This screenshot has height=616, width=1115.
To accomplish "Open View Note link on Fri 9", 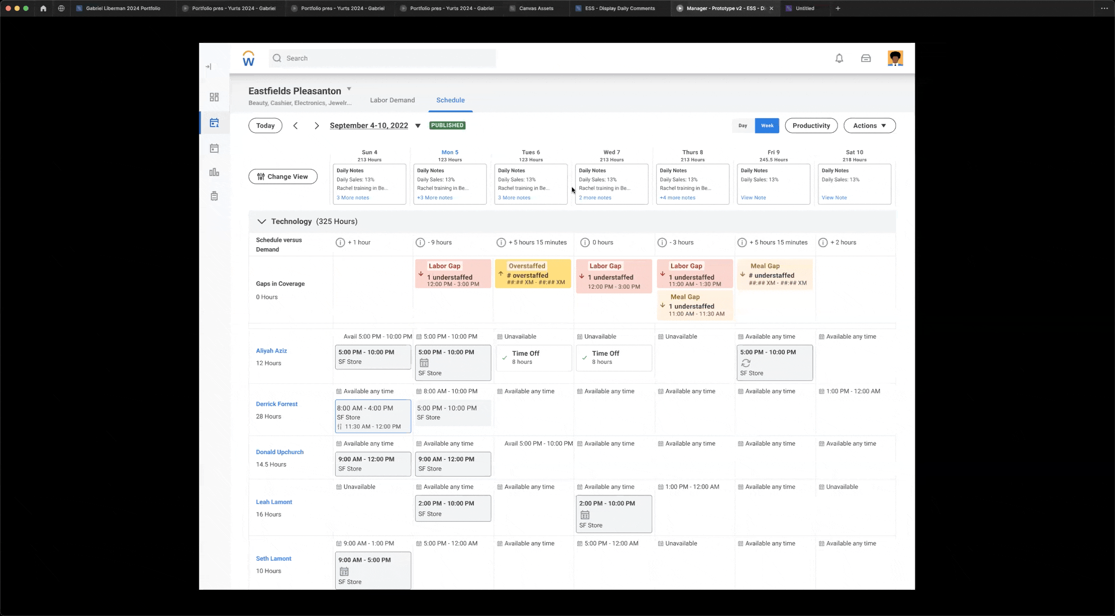I will (x=753, y=198).
